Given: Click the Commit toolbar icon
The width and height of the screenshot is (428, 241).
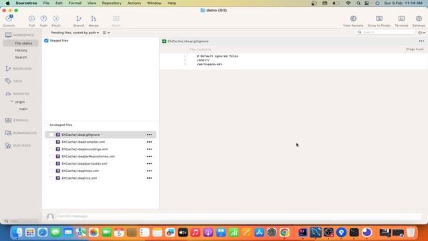Looking at the screenshot, I should click(9, 19).
